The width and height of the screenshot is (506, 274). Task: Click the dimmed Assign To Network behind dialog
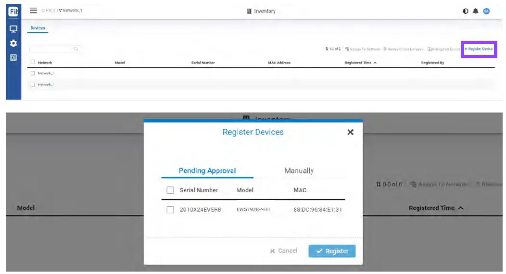coord(439,185)
